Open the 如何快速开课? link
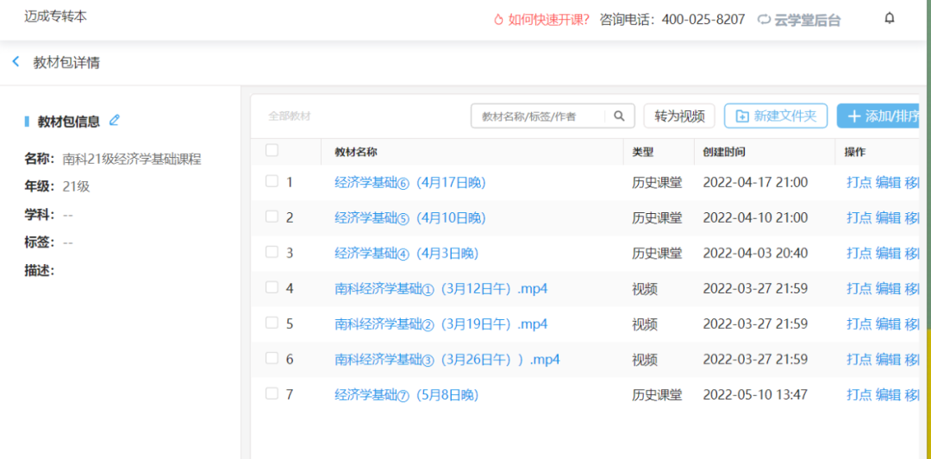 pos(548,20)
